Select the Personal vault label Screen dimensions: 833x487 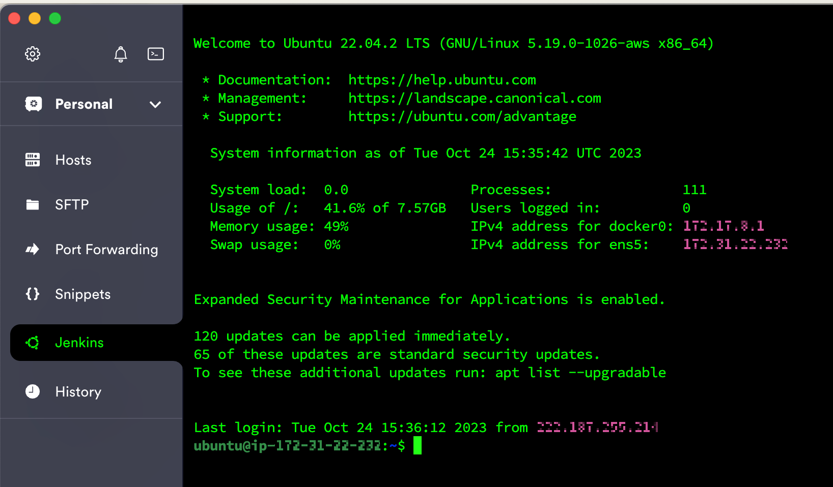[84, 104]
